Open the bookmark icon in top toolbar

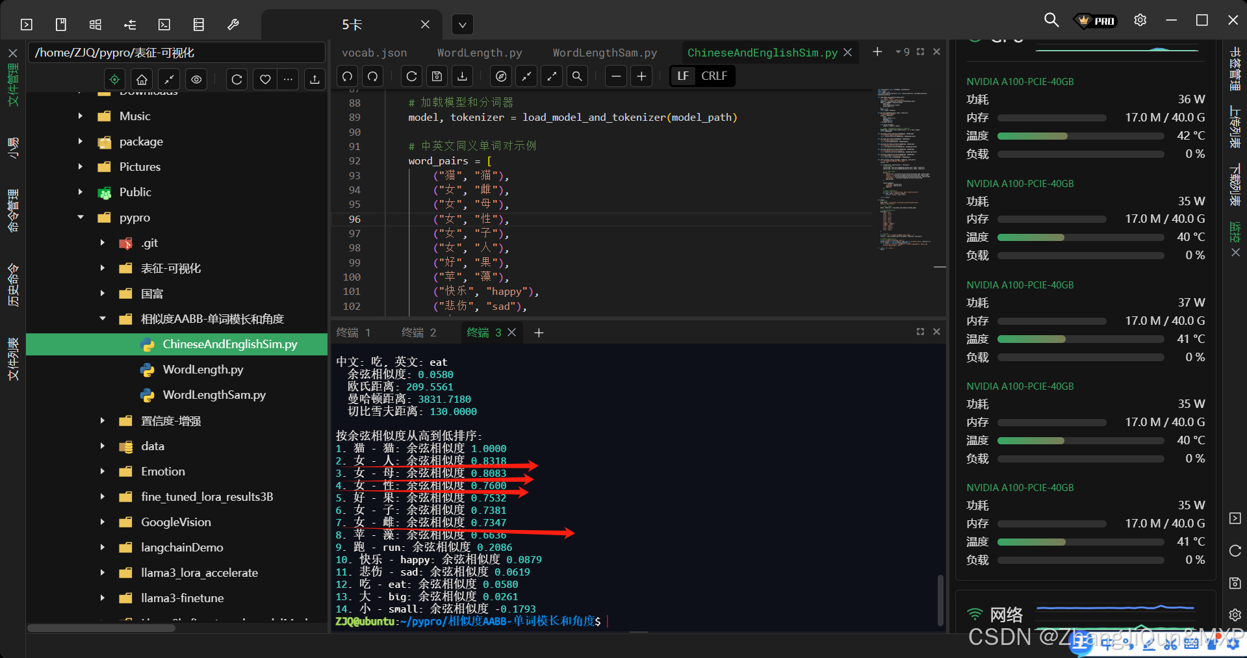(x=61, y=25)
